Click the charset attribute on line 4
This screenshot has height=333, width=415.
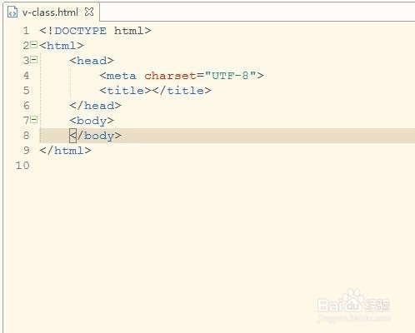pos(170,76)
